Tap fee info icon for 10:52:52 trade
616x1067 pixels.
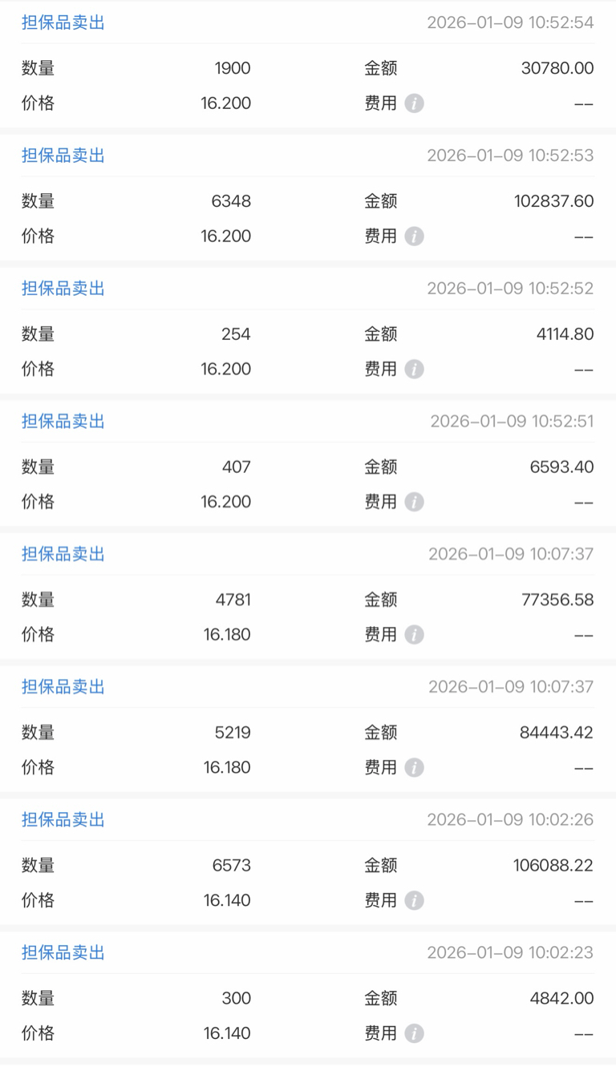[x=414, y=369]
